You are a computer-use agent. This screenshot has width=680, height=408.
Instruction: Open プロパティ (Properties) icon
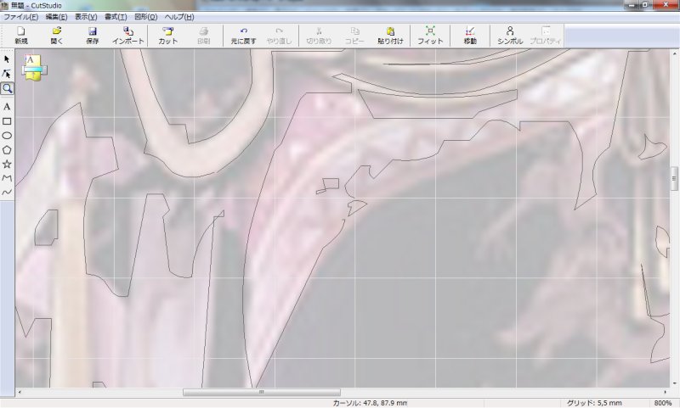pyautogui.click(x=546, y=36)
